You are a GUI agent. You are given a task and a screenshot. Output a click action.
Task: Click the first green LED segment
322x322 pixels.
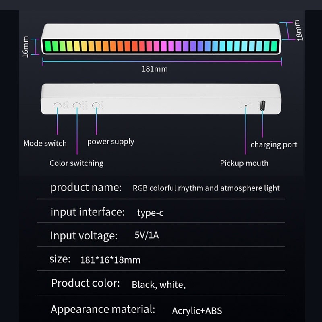[x=48, y=46]
